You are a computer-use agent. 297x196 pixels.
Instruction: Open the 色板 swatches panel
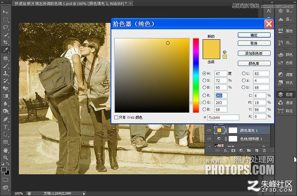(286, 63)
